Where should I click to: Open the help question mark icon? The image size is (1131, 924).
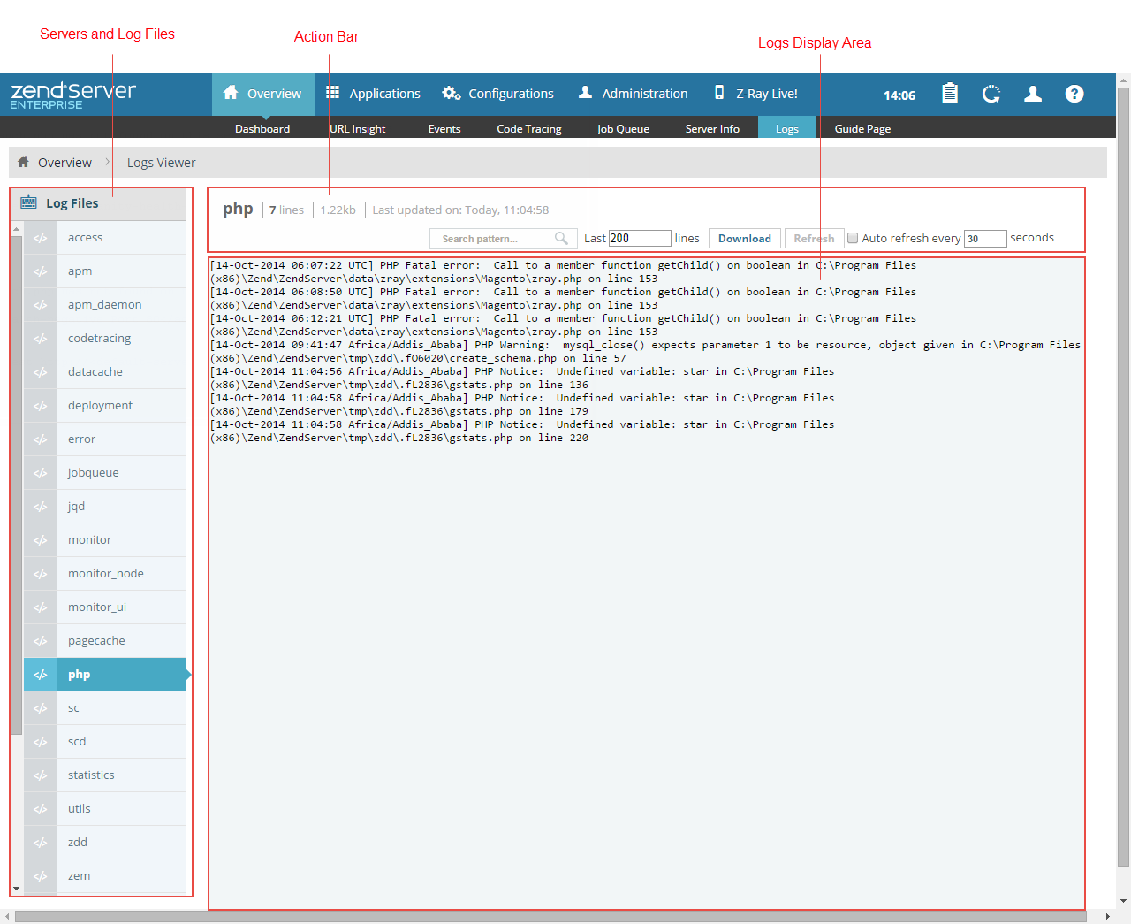pos(1074,94)
